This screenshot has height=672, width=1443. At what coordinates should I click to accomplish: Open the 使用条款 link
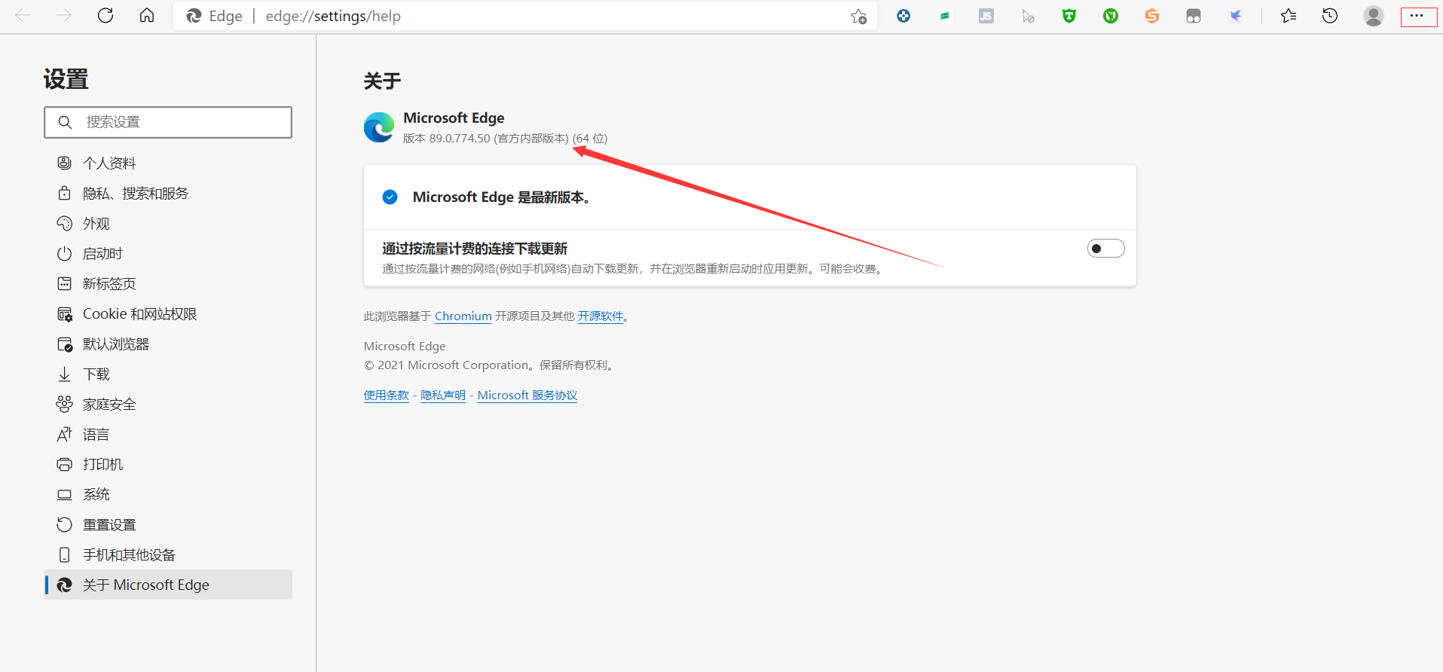coord(387,396)
